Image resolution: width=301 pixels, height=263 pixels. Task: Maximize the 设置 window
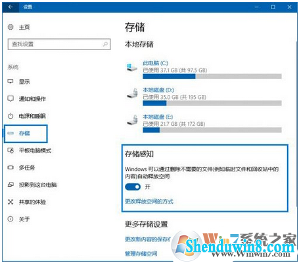[x=273, y=7]
